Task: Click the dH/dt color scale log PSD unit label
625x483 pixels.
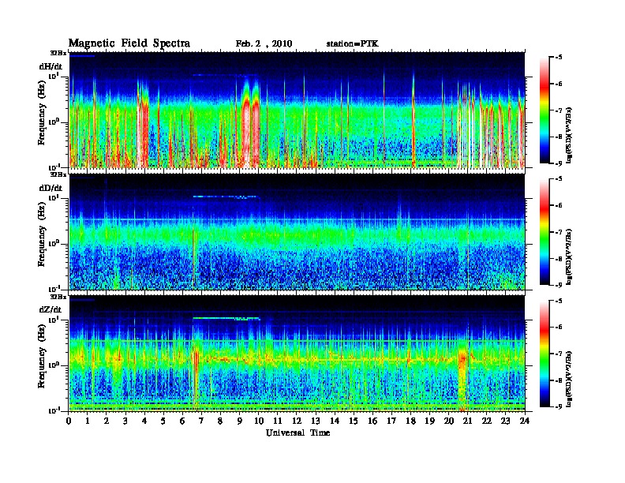Action: click(569, 135)
